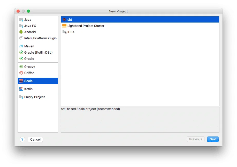Click the IntelliJ Platform Plugin icon
This screenshot has height=167, width=237.
point(21,38)
